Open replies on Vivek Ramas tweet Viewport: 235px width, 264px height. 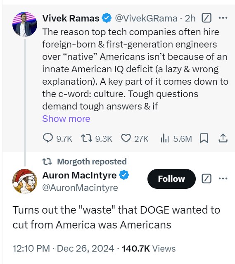pyautogui.click(x=57, y=138)
